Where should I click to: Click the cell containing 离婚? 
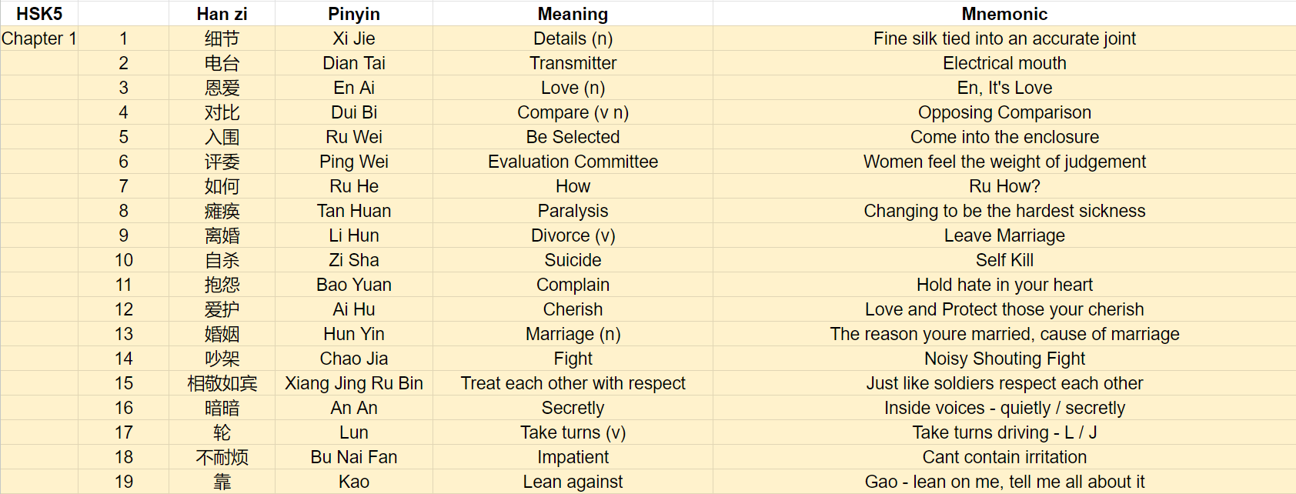222,235
